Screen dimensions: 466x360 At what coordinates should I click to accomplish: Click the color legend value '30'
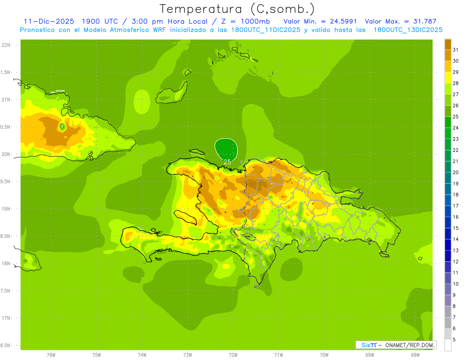(x=456, y=61)
